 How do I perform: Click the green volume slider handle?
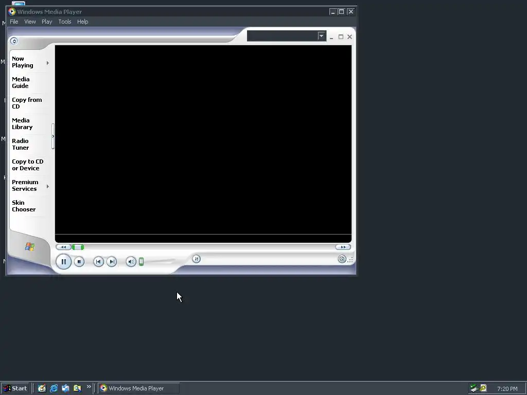141,262
